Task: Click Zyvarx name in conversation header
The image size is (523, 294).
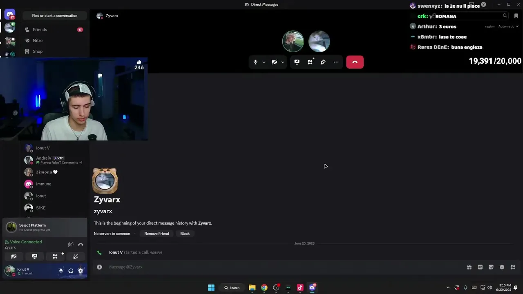Action: 112,16
